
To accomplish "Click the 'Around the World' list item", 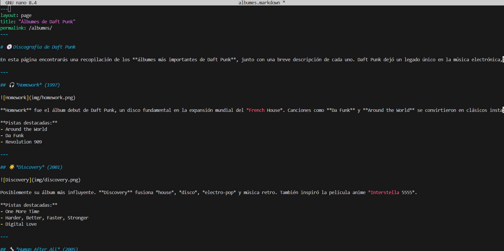I will click(x=26, y=129).
